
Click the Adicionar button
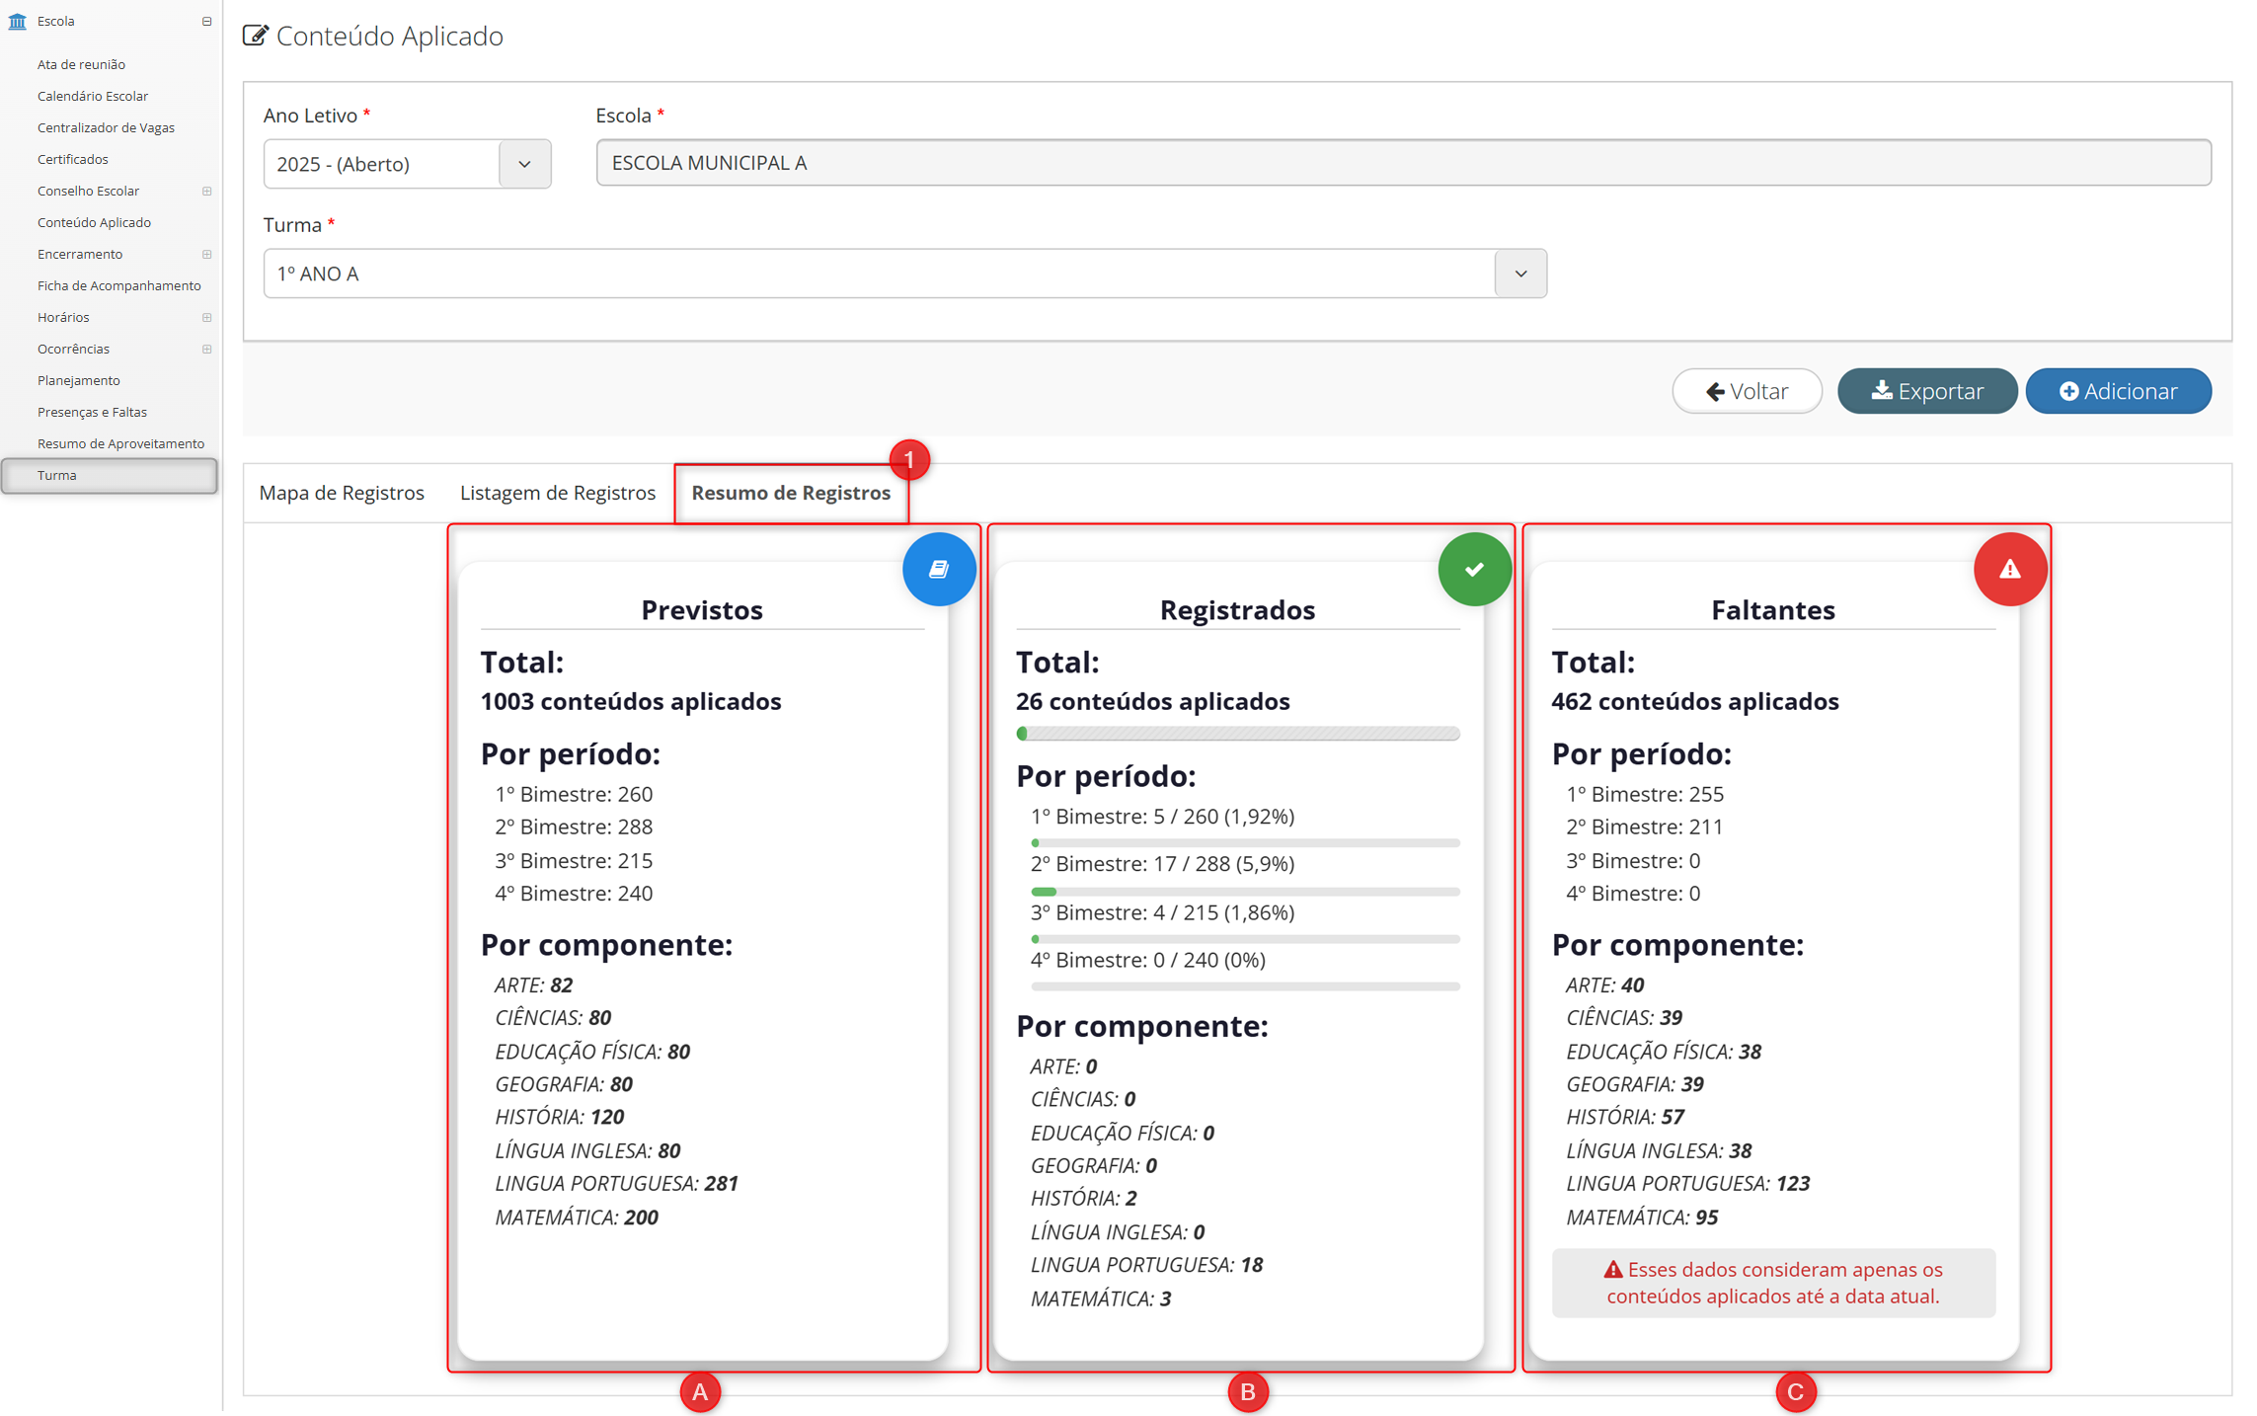(2118, 391)
